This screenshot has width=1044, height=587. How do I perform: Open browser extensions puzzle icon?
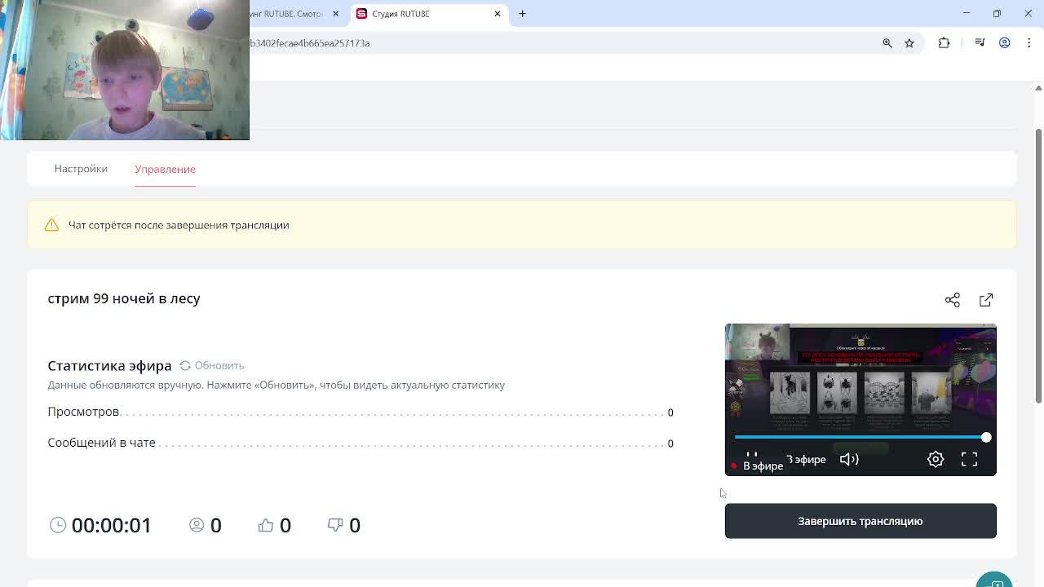pos(944,43)
